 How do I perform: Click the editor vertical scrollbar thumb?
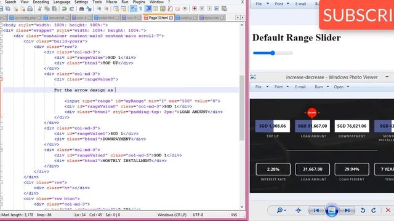tap(242, 108)
